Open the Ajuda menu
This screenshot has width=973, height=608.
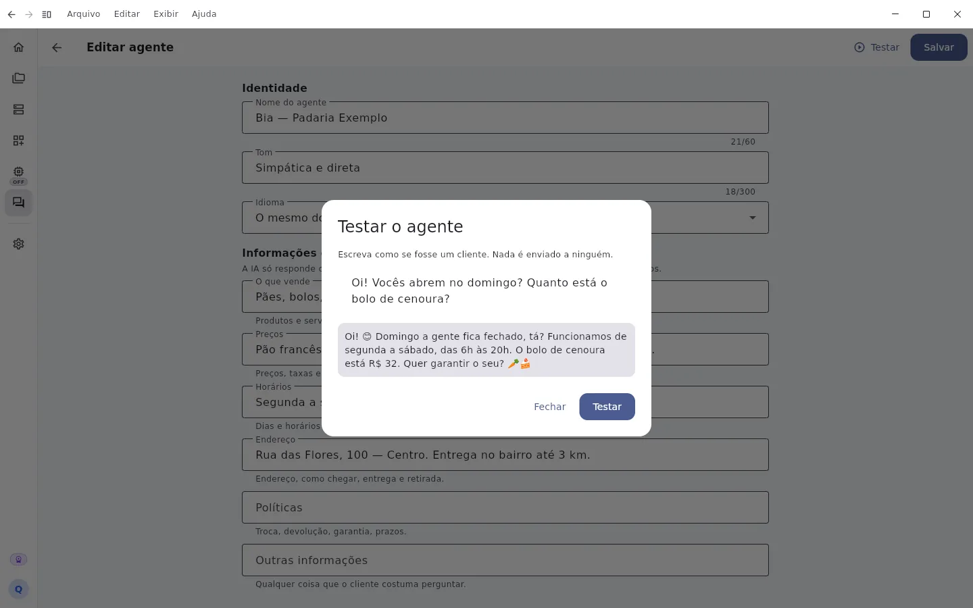point(204,14)
